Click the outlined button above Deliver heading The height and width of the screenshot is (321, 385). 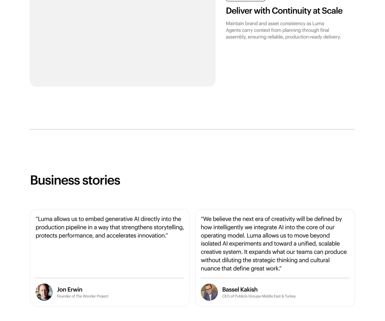point(245,1)
